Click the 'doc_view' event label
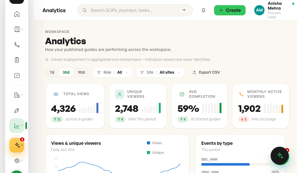297x173 pixels. pyautogui.click(x=209, y=159)
